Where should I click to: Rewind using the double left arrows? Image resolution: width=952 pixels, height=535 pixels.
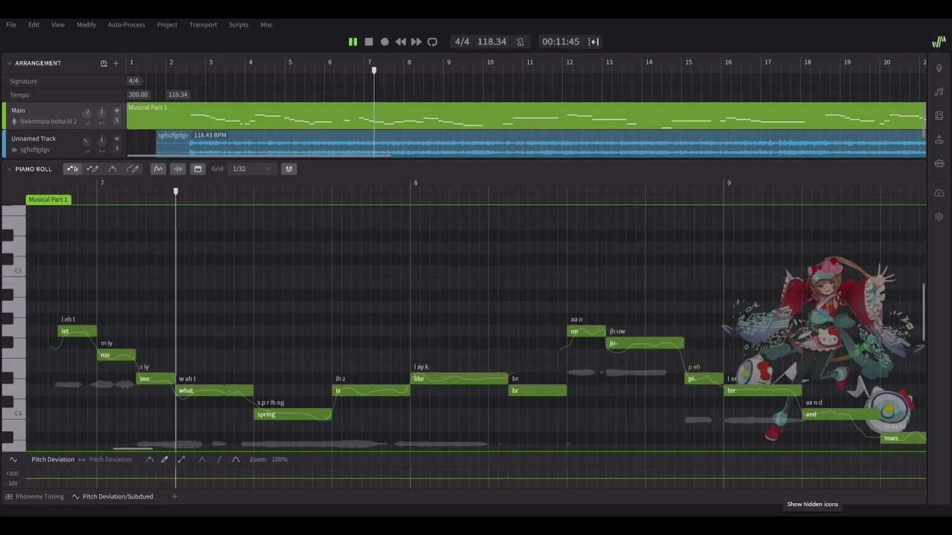tap(401, 42)
